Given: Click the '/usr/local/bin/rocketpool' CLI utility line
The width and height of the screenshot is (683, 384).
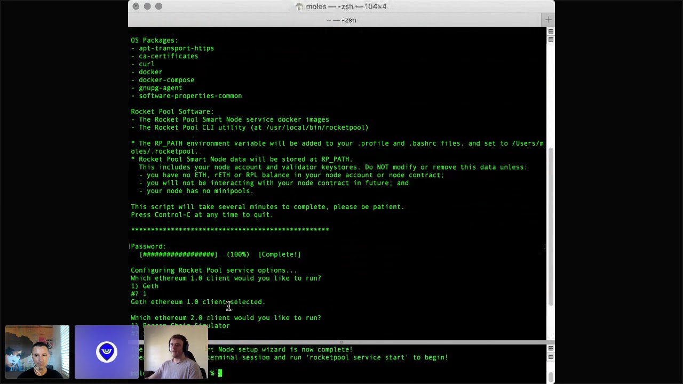Looking at the screenshot, I should (x=250, y=127).
